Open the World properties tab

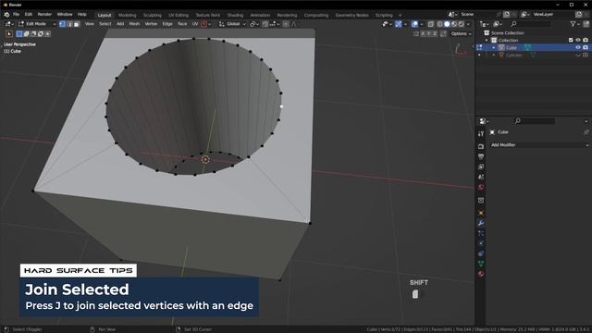click(481, 187)
